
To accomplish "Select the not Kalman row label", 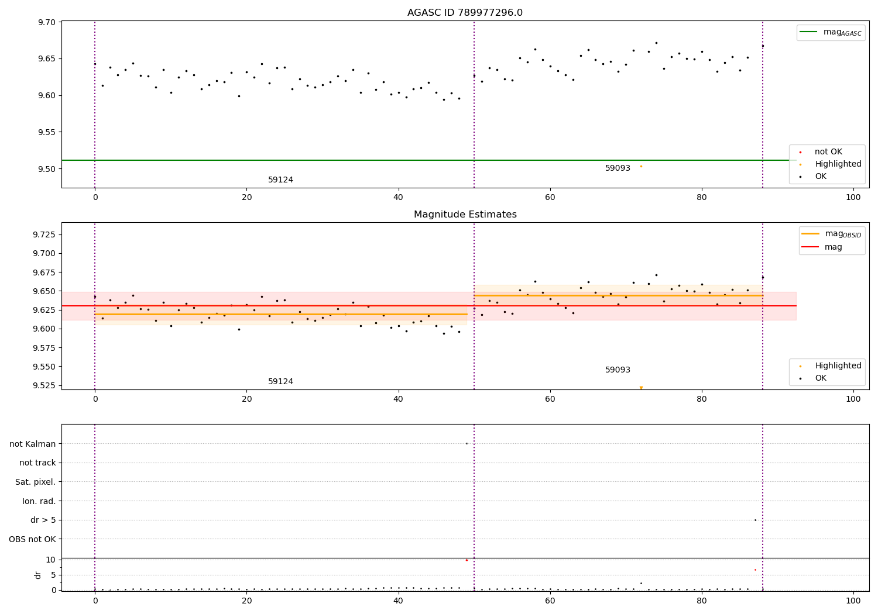I will click(x=33, y=444).
